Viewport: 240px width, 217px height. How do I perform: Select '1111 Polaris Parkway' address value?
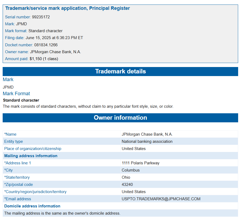pos(140,163)
